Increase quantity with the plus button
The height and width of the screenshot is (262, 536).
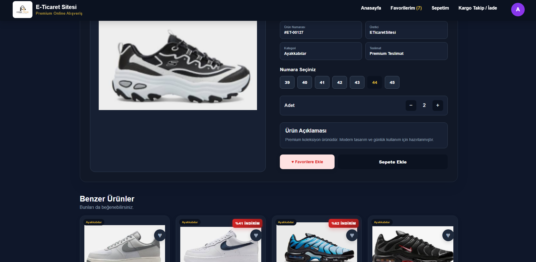(438, 105)
